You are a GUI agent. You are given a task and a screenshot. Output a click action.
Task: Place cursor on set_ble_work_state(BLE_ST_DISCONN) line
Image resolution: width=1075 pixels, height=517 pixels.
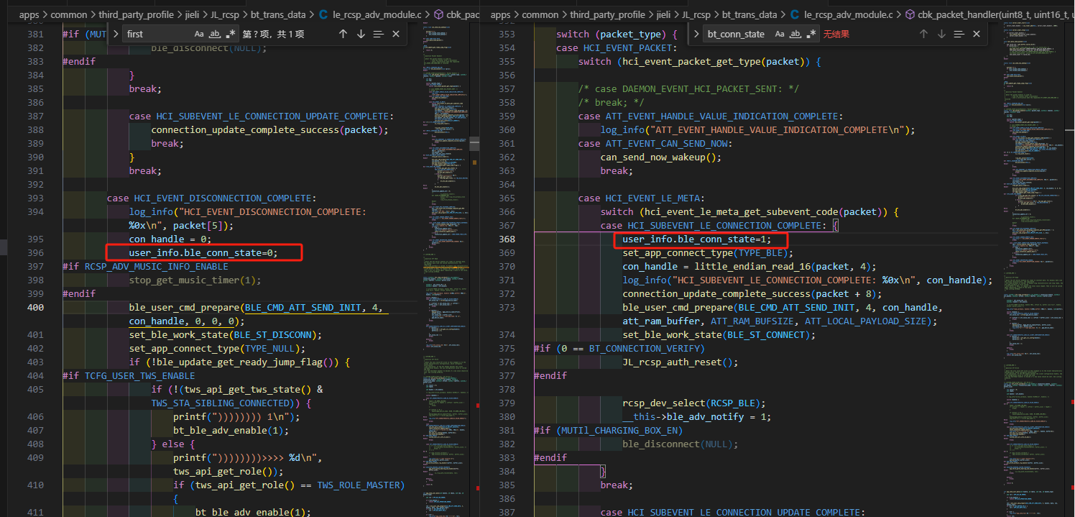(x=226, y=334)
